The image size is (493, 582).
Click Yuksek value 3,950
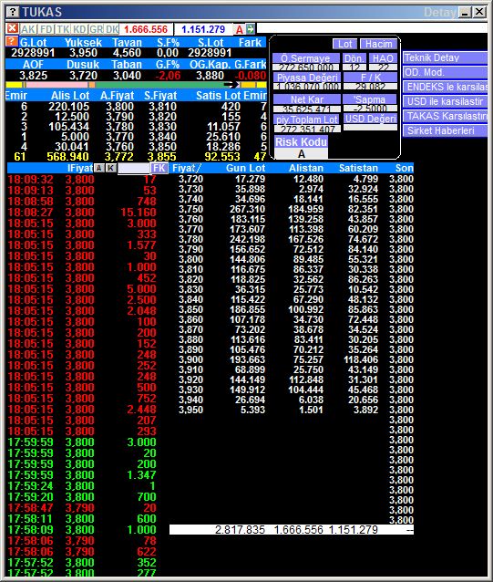click(x=83, y=53)
